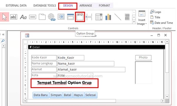Select the Nama_kasir text box

coord(86,64)
